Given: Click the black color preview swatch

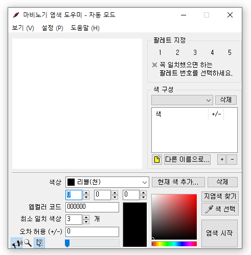Looking at the screenshot, I should [135, 225].
